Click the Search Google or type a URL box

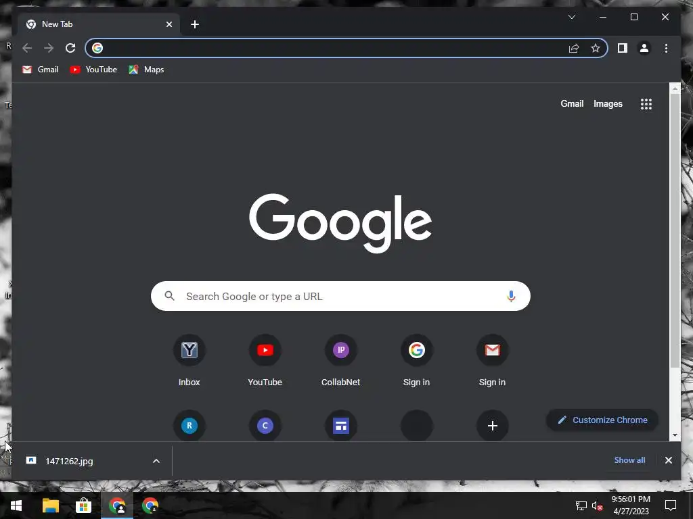click(340, 296)
